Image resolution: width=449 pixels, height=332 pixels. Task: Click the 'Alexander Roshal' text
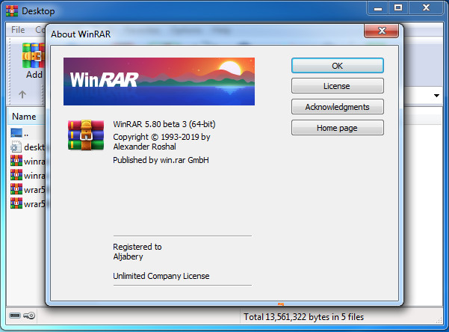point(144,147)
